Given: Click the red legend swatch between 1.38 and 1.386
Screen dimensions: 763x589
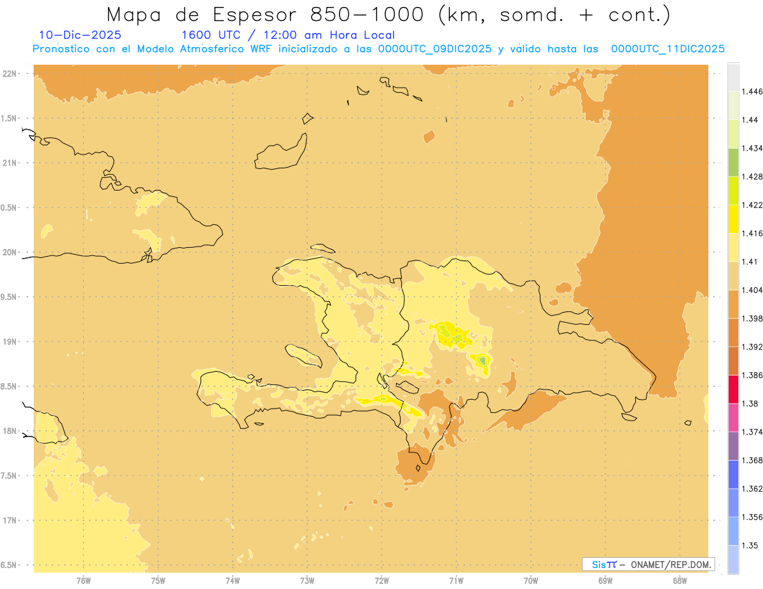Looking at the screenshot, I should coord(733,389).
